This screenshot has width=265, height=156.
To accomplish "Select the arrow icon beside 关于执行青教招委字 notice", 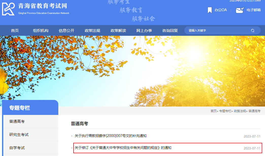I will [73, 136].
